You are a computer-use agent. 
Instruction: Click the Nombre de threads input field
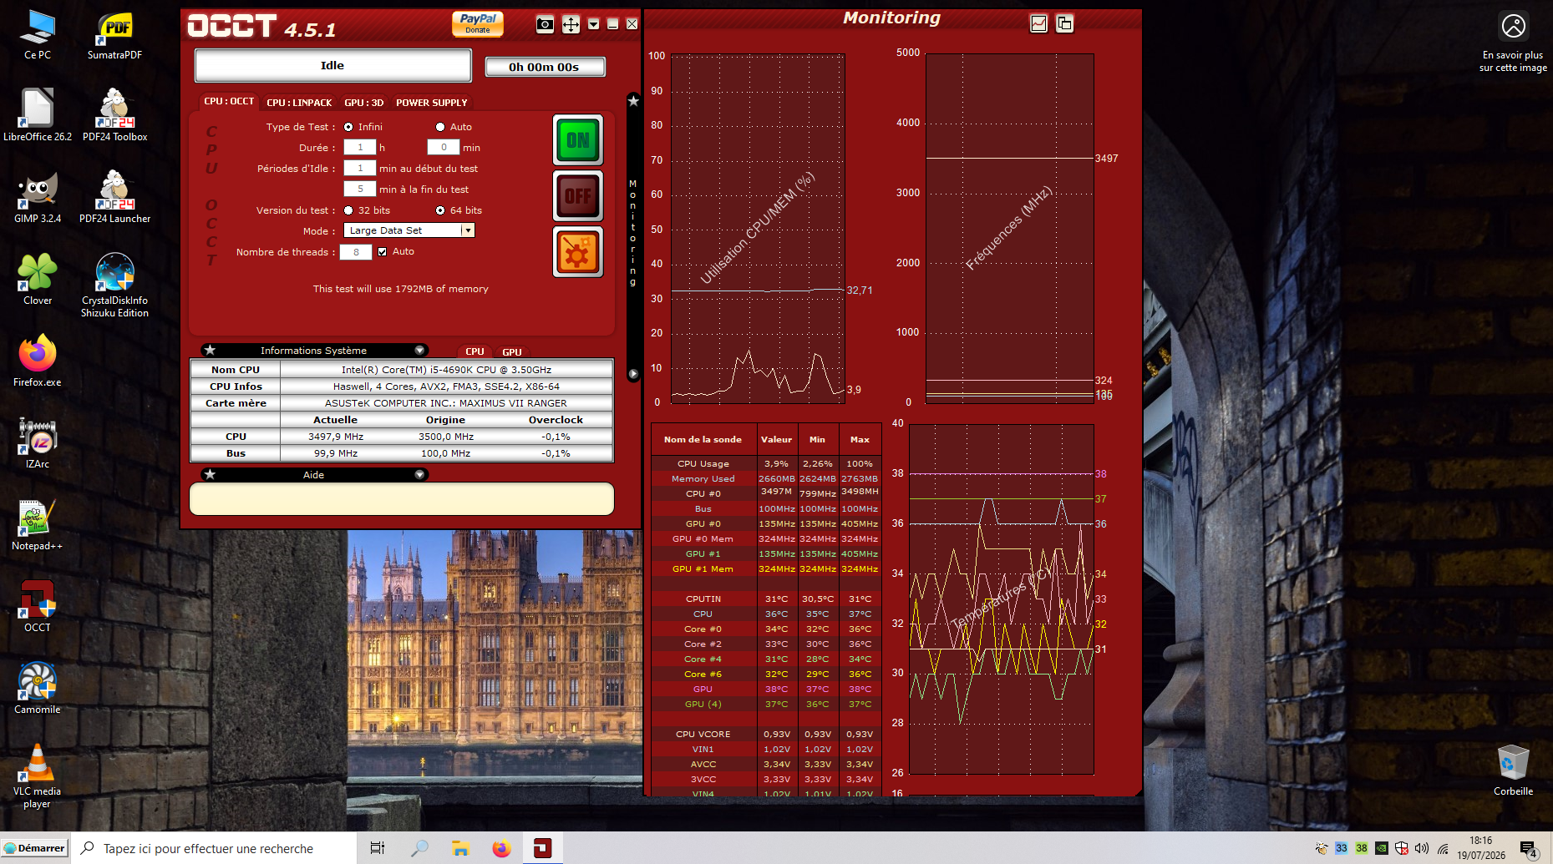click(x=356, y=252)
